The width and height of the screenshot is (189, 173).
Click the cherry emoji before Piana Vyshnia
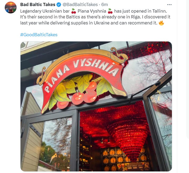pyautogui.click(x=74, y=11)
